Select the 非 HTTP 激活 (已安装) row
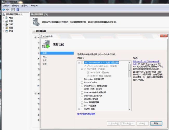Screen dimensions: 169x130 pyautogui.click(x=101, y=76)
